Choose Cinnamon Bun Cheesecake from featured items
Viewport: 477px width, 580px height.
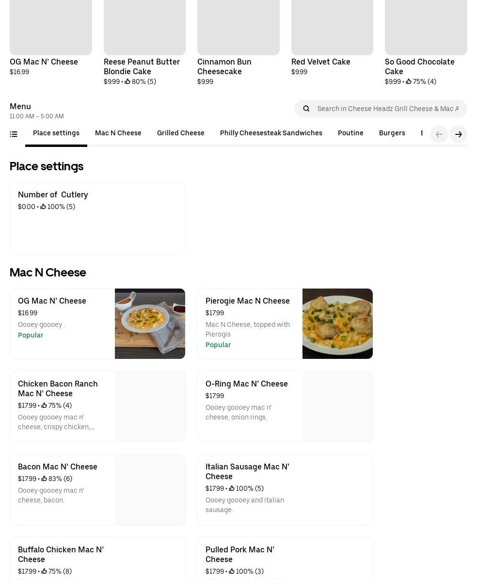(224, 66)
